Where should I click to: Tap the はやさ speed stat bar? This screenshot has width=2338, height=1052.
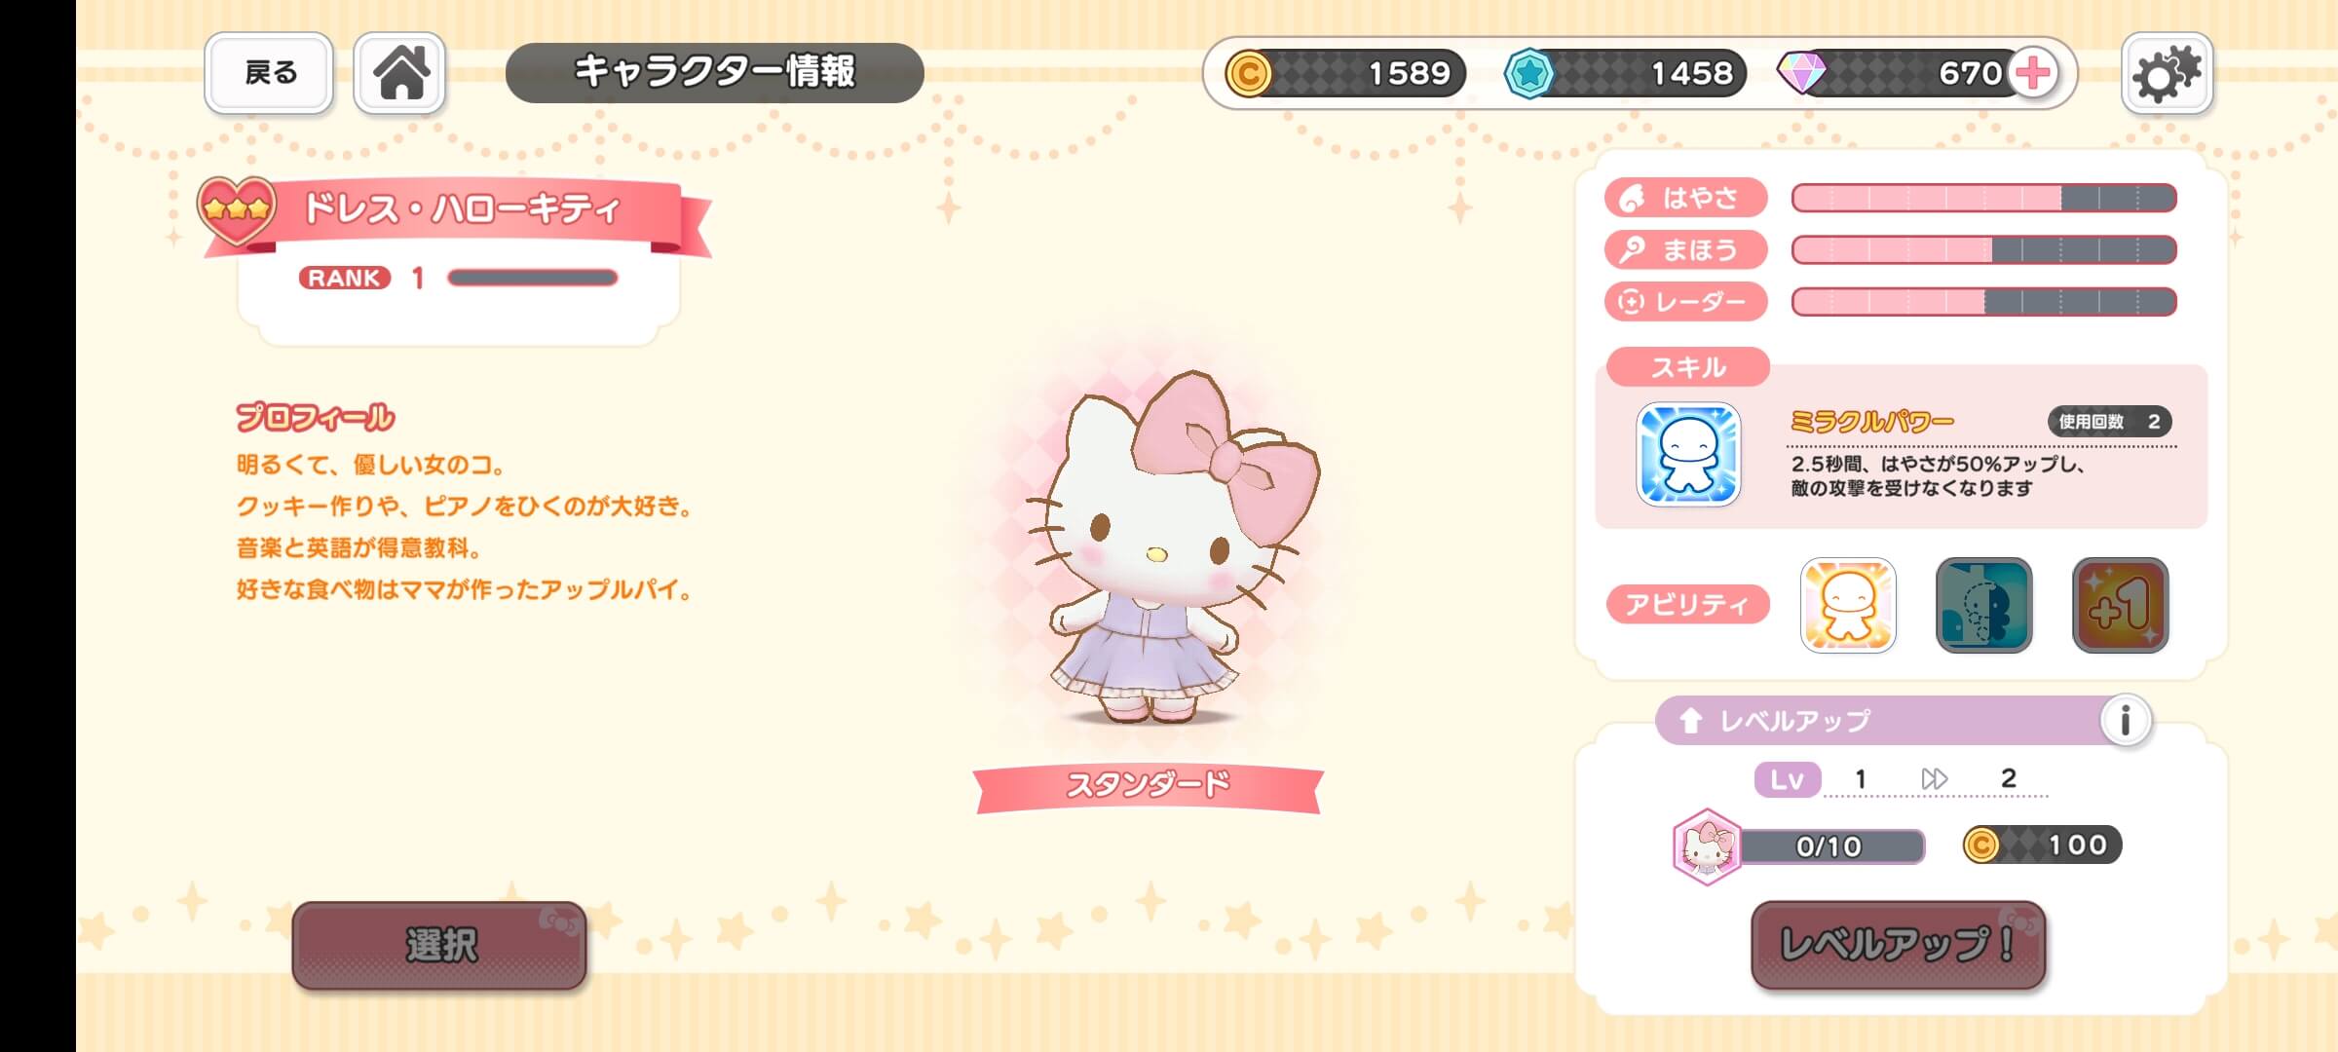(1983, 198)
